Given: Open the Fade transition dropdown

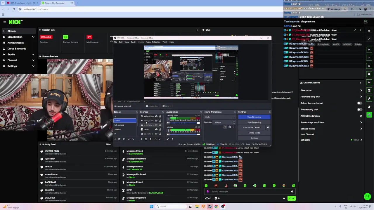Looking at the screenshot, I should click(x=220, y=117).
